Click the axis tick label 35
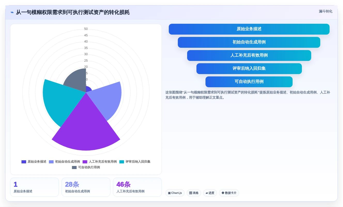343x207 pixels. [86, 48]
